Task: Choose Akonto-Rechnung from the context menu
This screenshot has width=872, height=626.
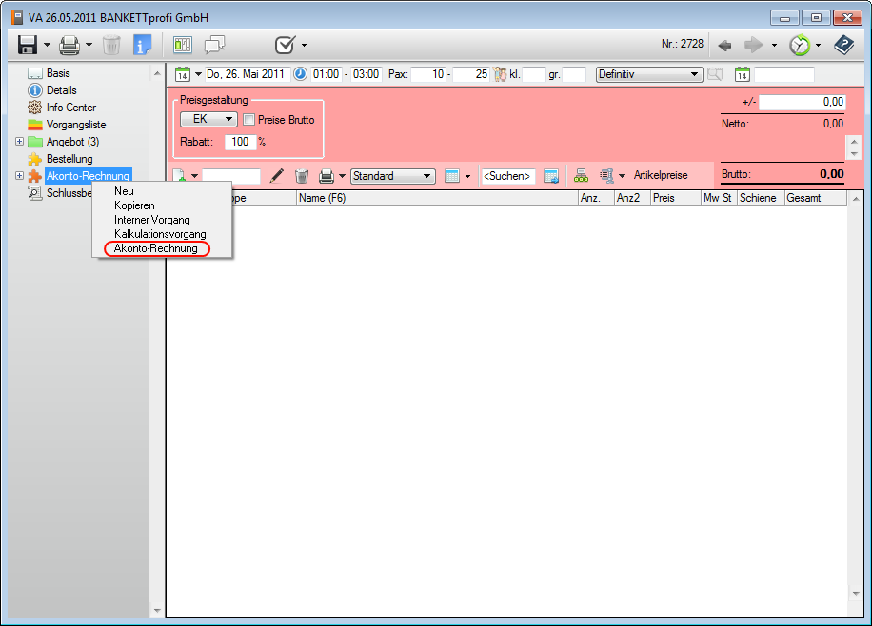Action: coord(155,248)
